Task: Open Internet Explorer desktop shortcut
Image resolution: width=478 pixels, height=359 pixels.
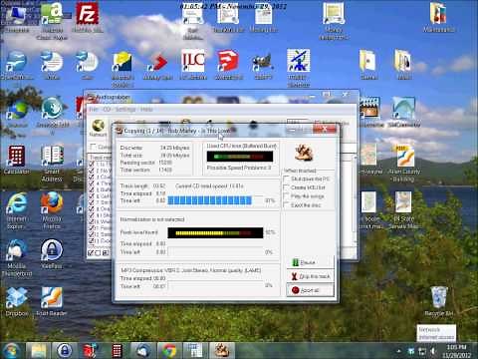Action: [x=16, y=210]
